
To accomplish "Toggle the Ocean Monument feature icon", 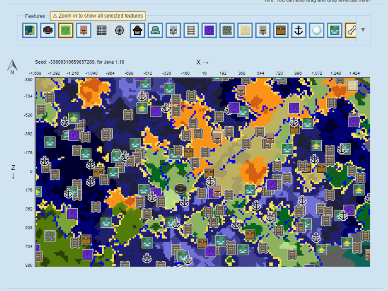I will click(156, 30).
